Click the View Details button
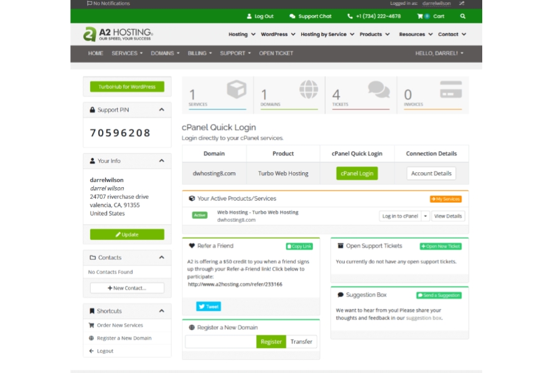The height and width of the screenshot is (373, 560). click(448, 216)
